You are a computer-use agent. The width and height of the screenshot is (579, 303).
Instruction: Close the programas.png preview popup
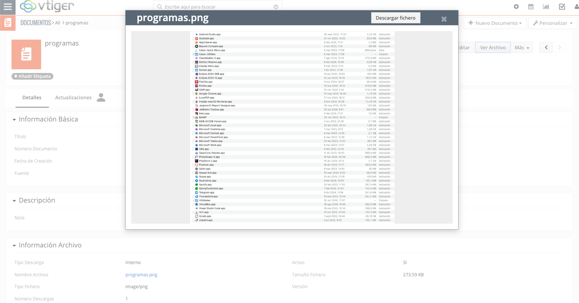point(444,19)
